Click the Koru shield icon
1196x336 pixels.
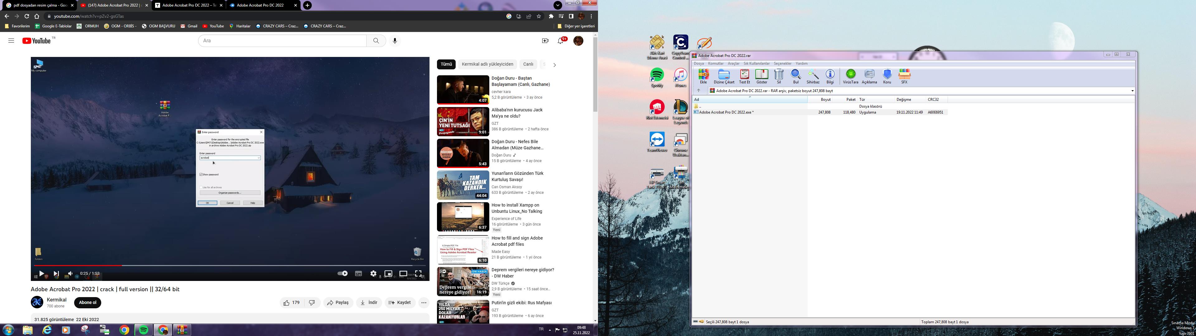(x=887, y=76)
